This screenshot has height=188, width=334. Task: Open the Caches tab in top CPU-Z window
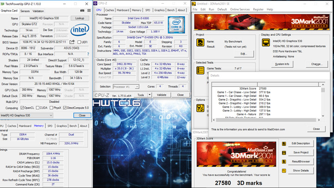[109, 10]
